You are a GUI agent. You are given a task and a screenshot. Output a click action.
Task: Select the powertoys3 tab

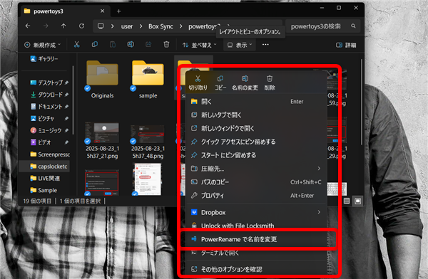(65, 11)
